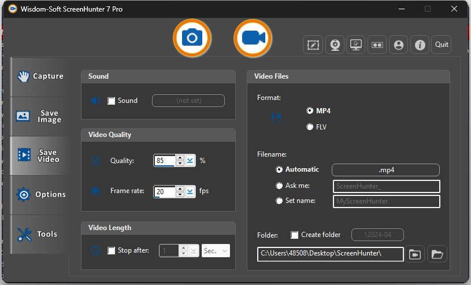The image size is (471, 285).
Task: Select the Set name filename option
Action: click(x=279, y=201)
